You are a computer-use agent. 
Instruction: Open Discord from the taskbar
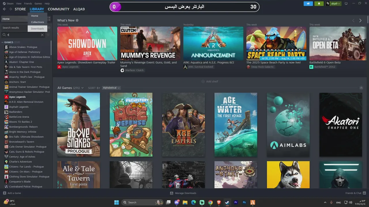click(177, 202)
